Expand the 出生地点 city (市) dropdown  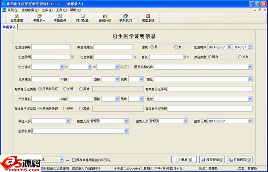click(x=90, y=67)
